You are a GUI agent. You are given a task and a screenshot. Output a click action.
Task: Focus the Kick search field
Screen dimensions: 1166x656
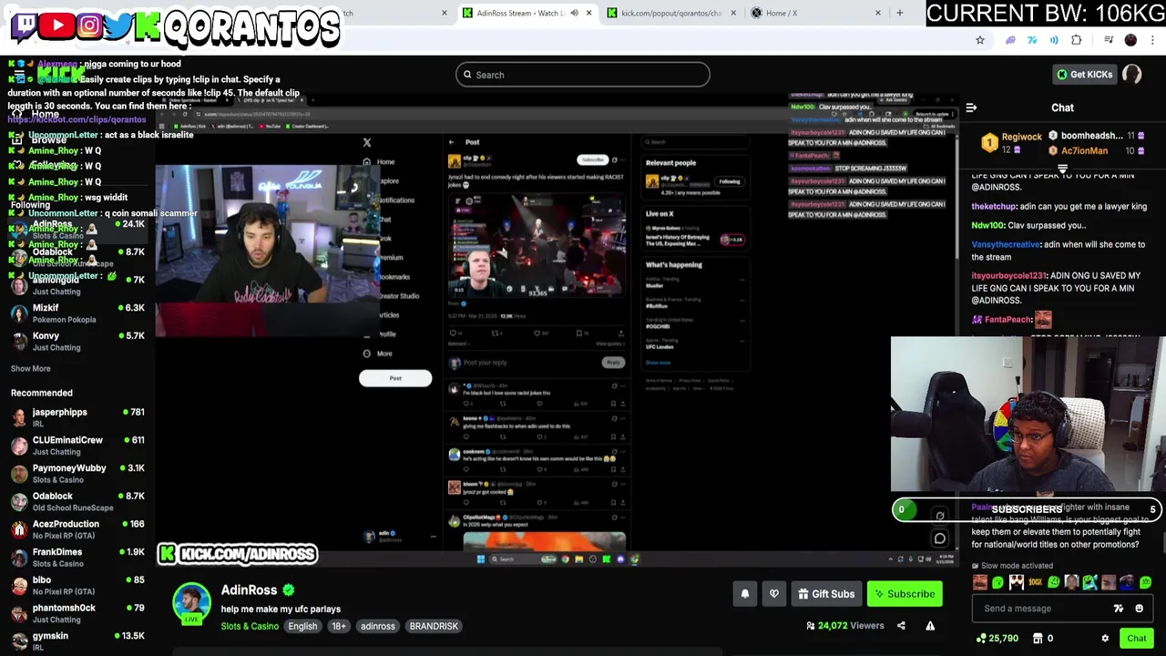pos(582,75)
